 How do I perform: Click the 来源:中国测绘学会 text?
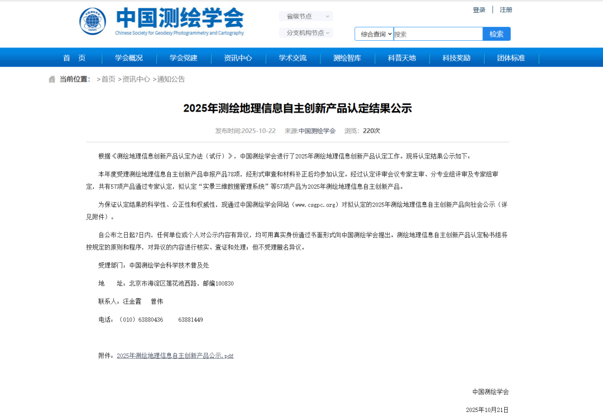(310, 131)
